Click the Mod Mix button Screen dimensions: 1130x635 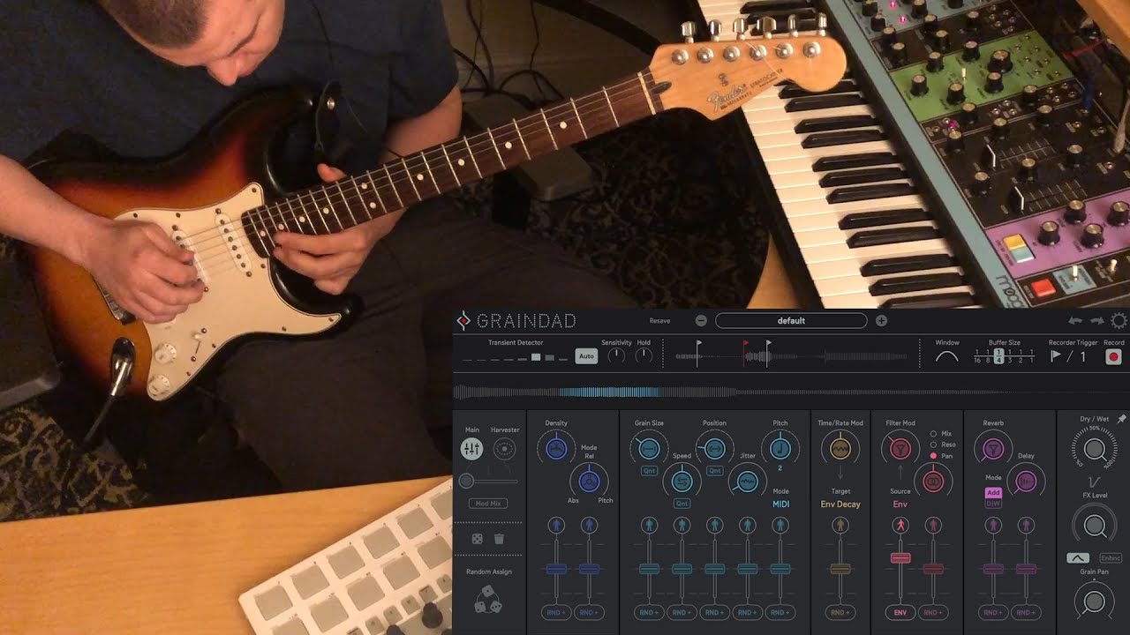pyautogui.click(x=488, y=503)
